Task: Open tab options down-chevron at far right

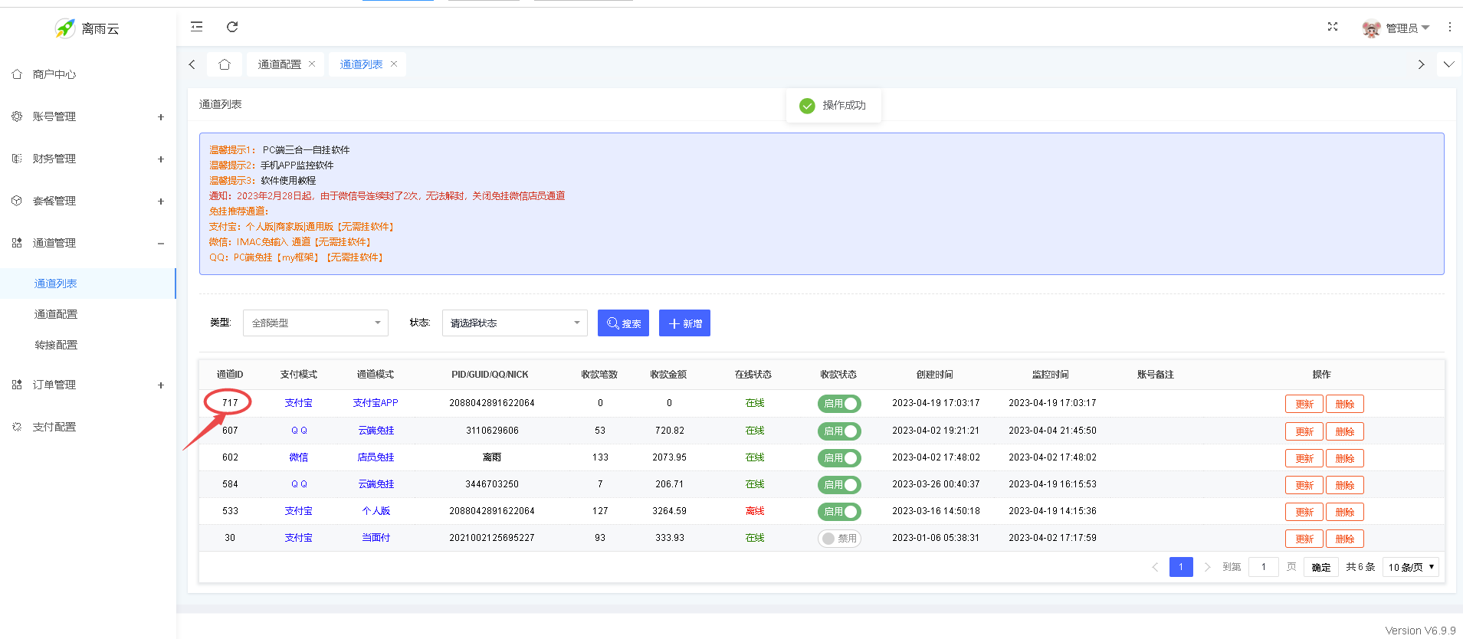Action: click(x=1448, y=64)
